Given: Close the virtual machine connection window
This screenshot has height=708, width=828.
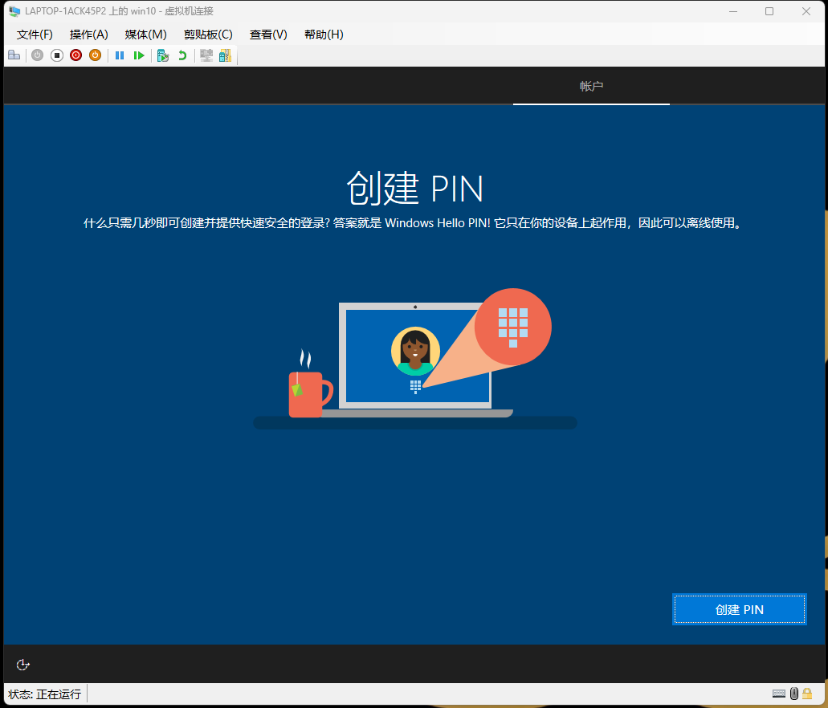Looking at the screenshot, I should click(806, 11).
